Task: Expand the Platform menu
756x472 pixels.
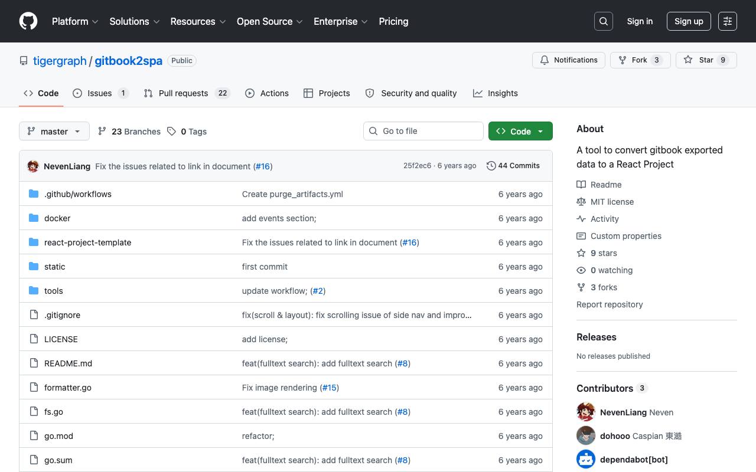Action: (75, 21)
